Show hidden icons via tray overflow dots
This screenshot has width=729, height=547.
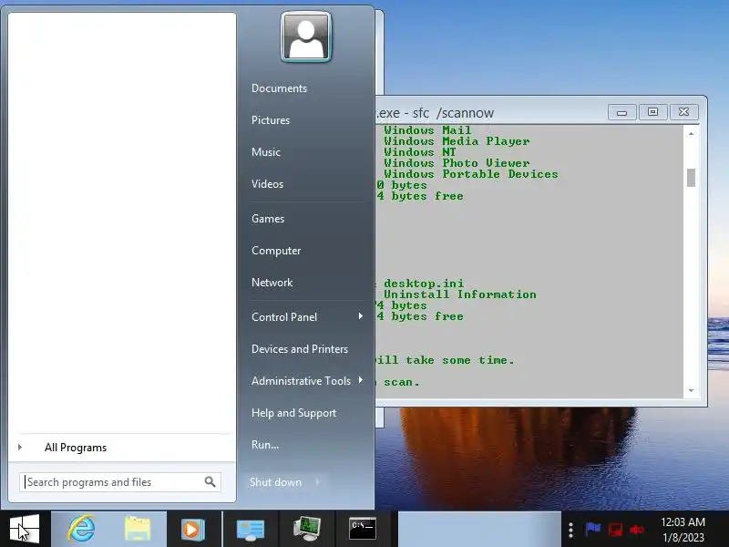coord(571,530)
